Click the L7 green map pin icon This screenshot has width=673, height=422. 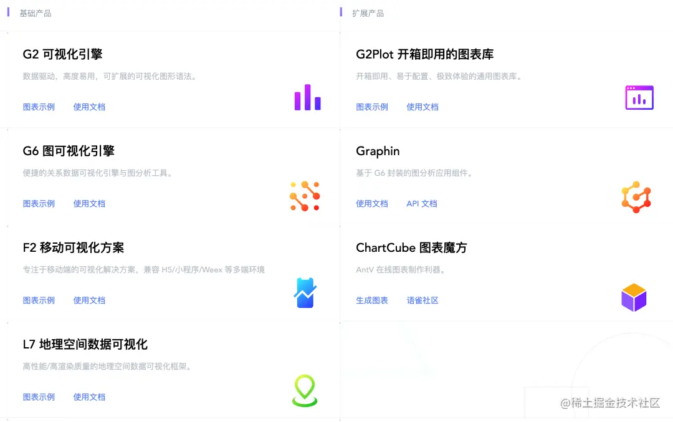click(x=305, y=391)
